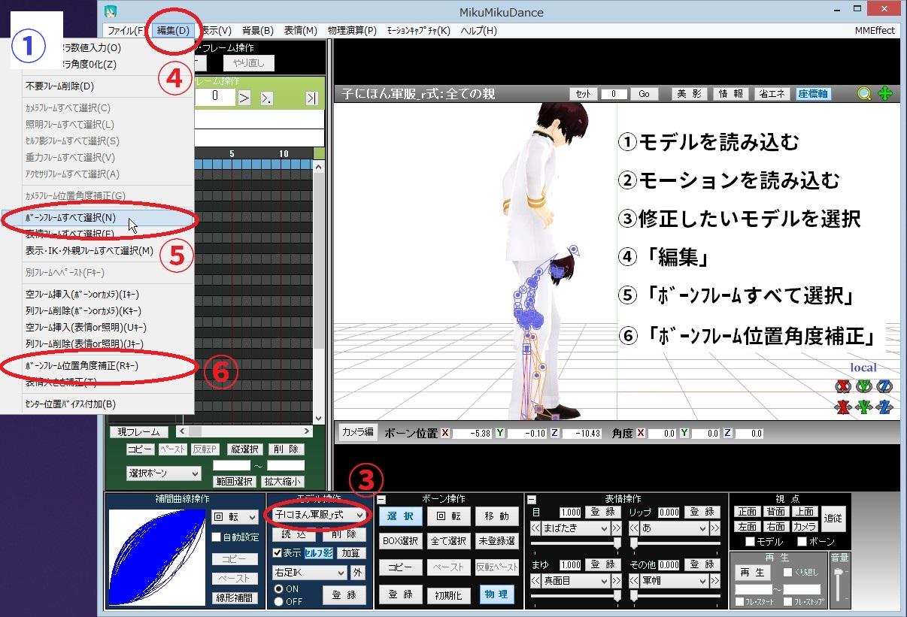Click previous lip morph << button beside あ

634,528
